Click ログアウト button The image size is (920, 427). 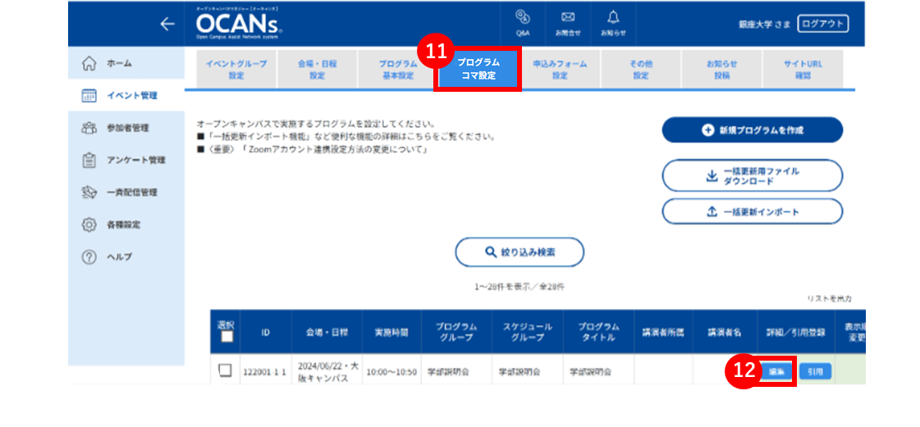click(x=822, y=24)
